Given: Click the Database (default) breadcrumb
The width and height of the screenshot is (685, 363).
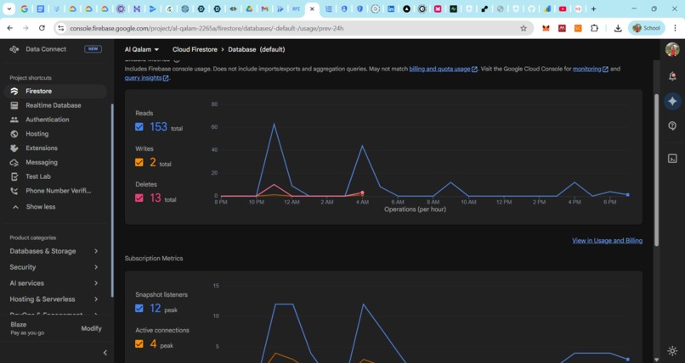Looking at the screenshot, I should pos(257,50).
